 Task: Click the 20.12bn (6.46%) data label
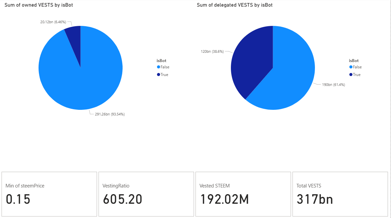53,22
